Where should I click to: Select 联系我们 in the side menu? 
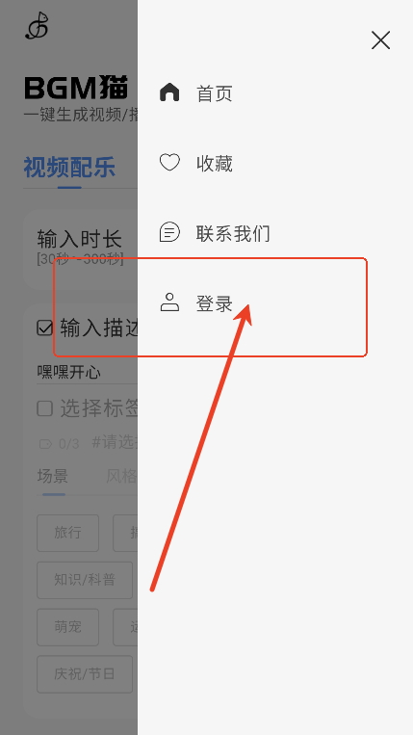coord(233,233)
